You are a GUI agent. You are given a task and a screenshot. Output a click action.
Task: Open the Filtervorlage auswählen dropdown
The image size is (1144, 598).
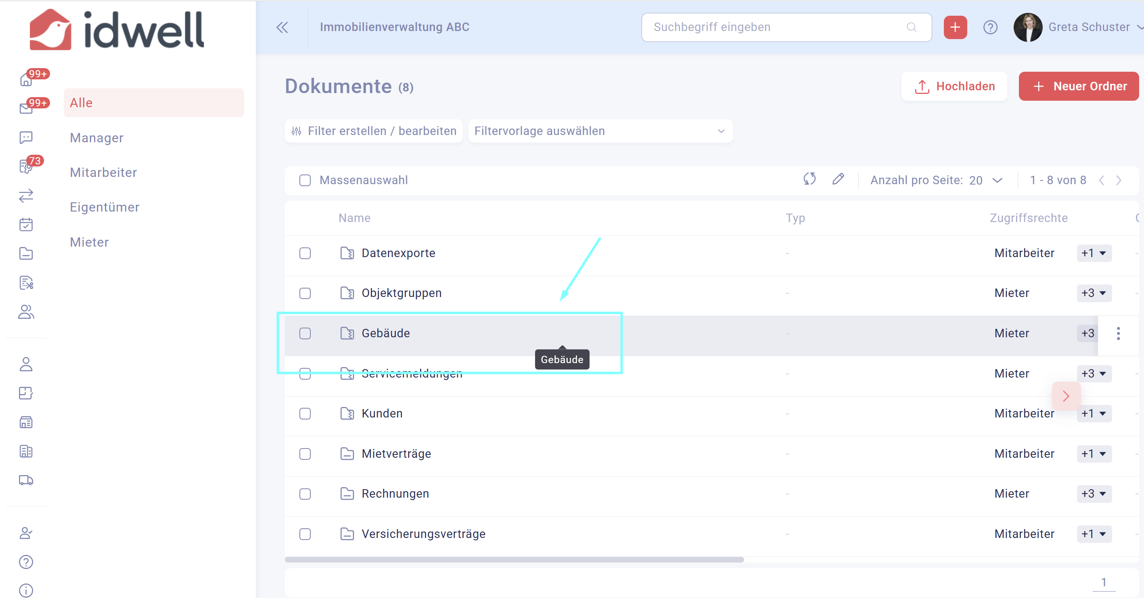click(600, 131)
